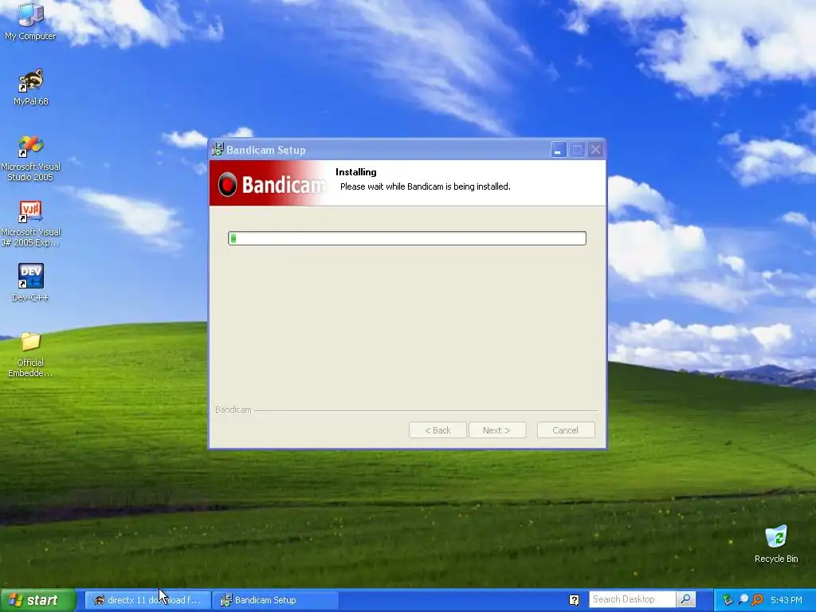Open Microsoft Visual Studio 2005 shortcut
Screen dimensions: 816x612
(30, 158)
